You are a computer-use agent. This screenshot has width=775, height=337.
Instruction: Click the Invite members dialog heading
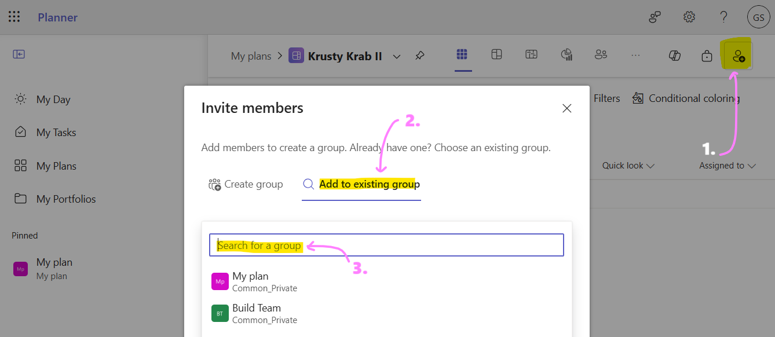(252, 108)
